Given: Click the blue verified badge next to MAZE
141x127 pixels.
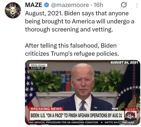Looking at the screenshot, I should click(x=46, y=5).
